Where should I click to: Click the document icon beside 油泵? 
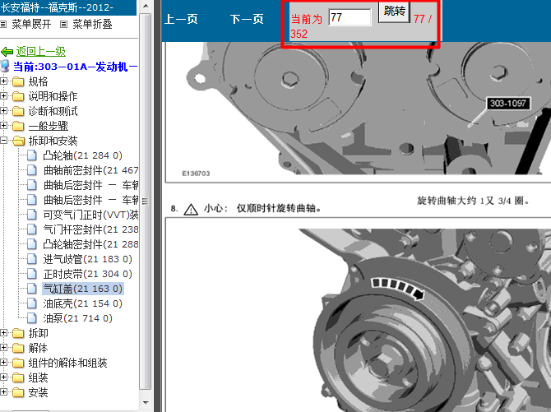click(x=32, y=318)
